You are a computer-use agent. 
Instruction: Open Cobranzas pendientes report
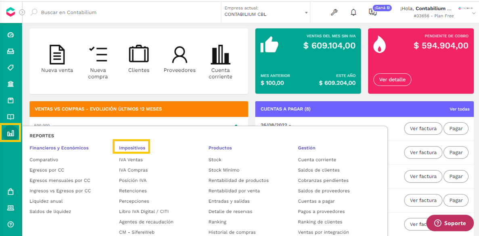[x=323, y=180]
